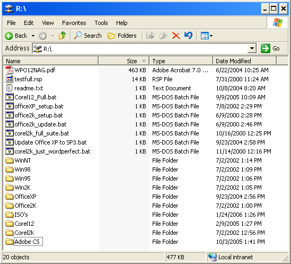Screen dimensions: 291x264
Task: Select the Corel12 folder name
Action: 24,224
